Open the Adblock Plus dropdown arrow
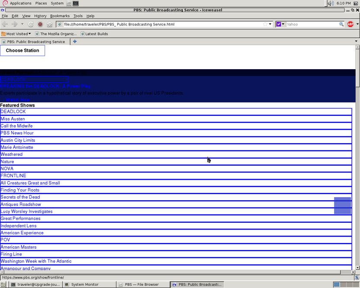Image resolution: width=360 pixels, height=288 pixels. [357, 24]
